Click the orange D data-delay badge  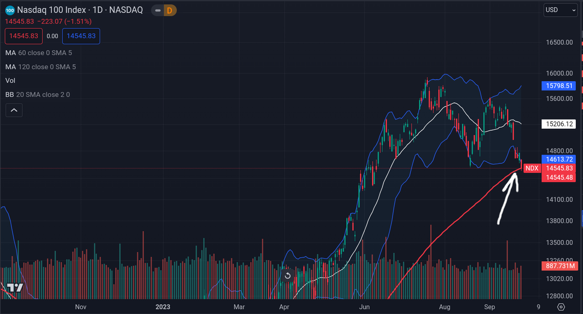[x=170, y=10]
